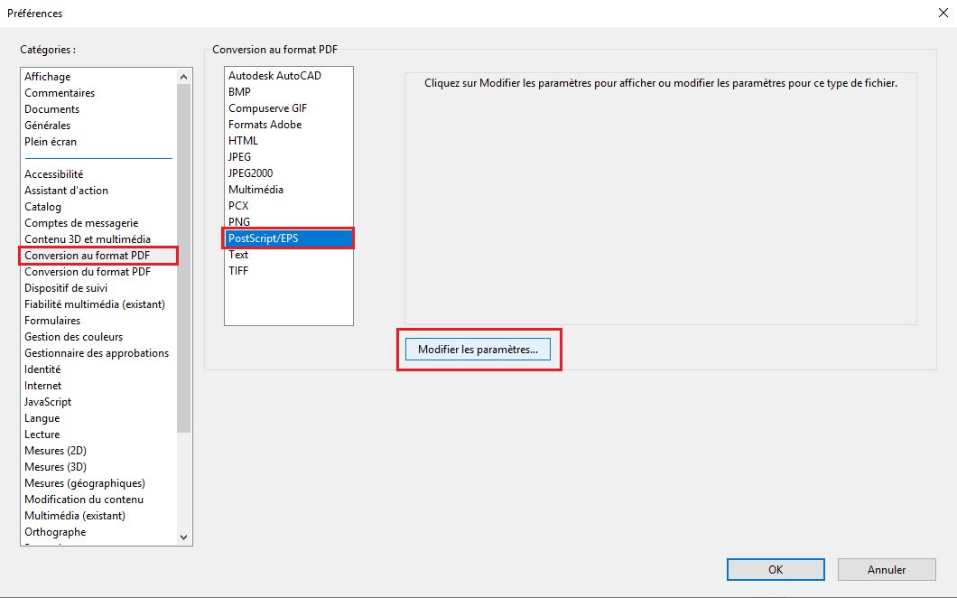Select Mesures (géographiques) category
The height and width of the screenshot is (598, 957).
click(x=85, y=482)
